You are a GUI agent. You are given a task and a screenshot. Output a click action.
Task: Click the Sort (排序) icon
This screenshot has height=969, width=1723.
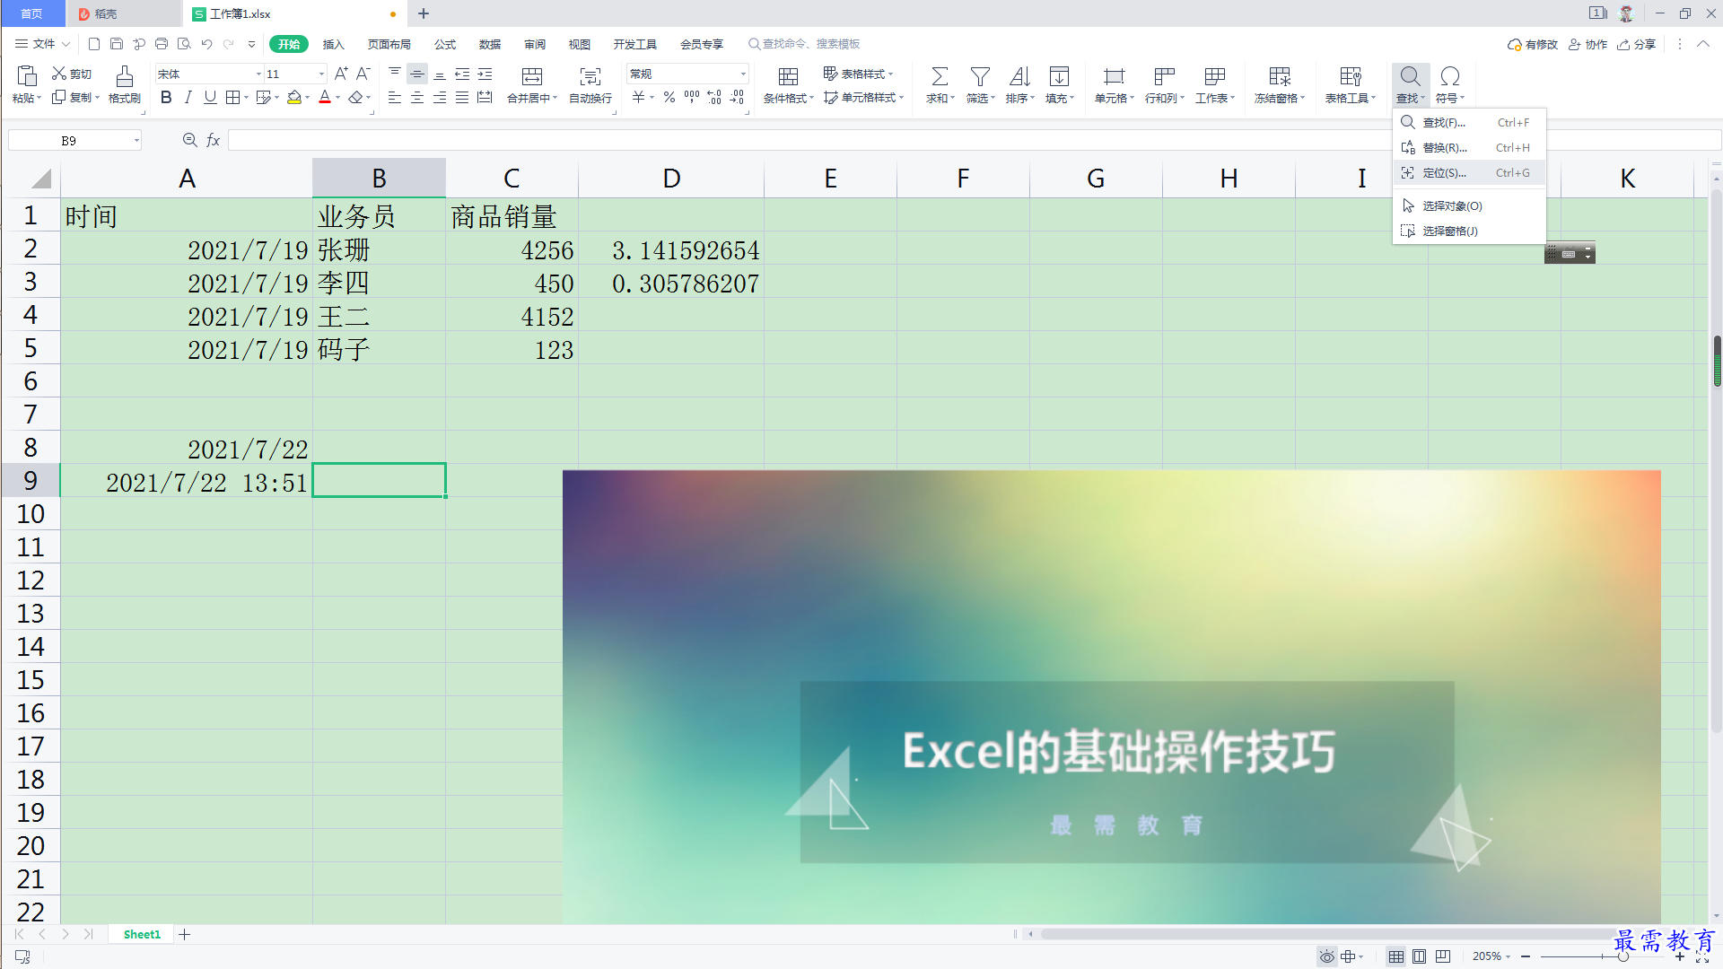1019,76
